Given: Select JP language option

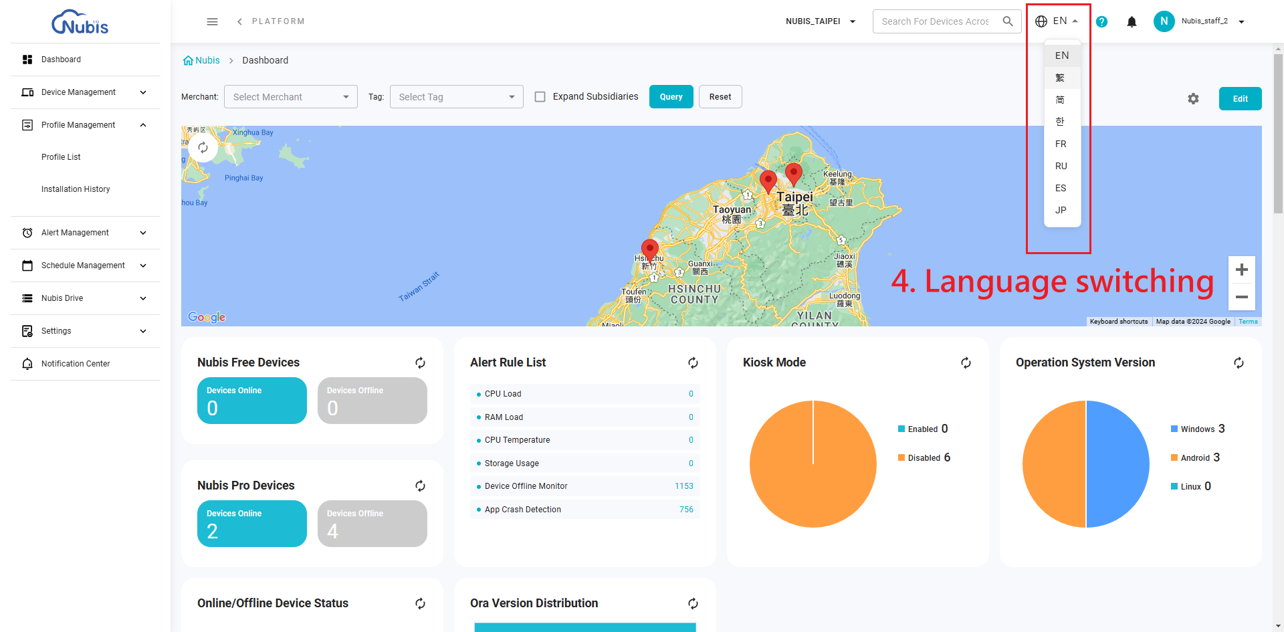Looking at the screenshot, I should pyautogui.click(x=1062, y=210).
